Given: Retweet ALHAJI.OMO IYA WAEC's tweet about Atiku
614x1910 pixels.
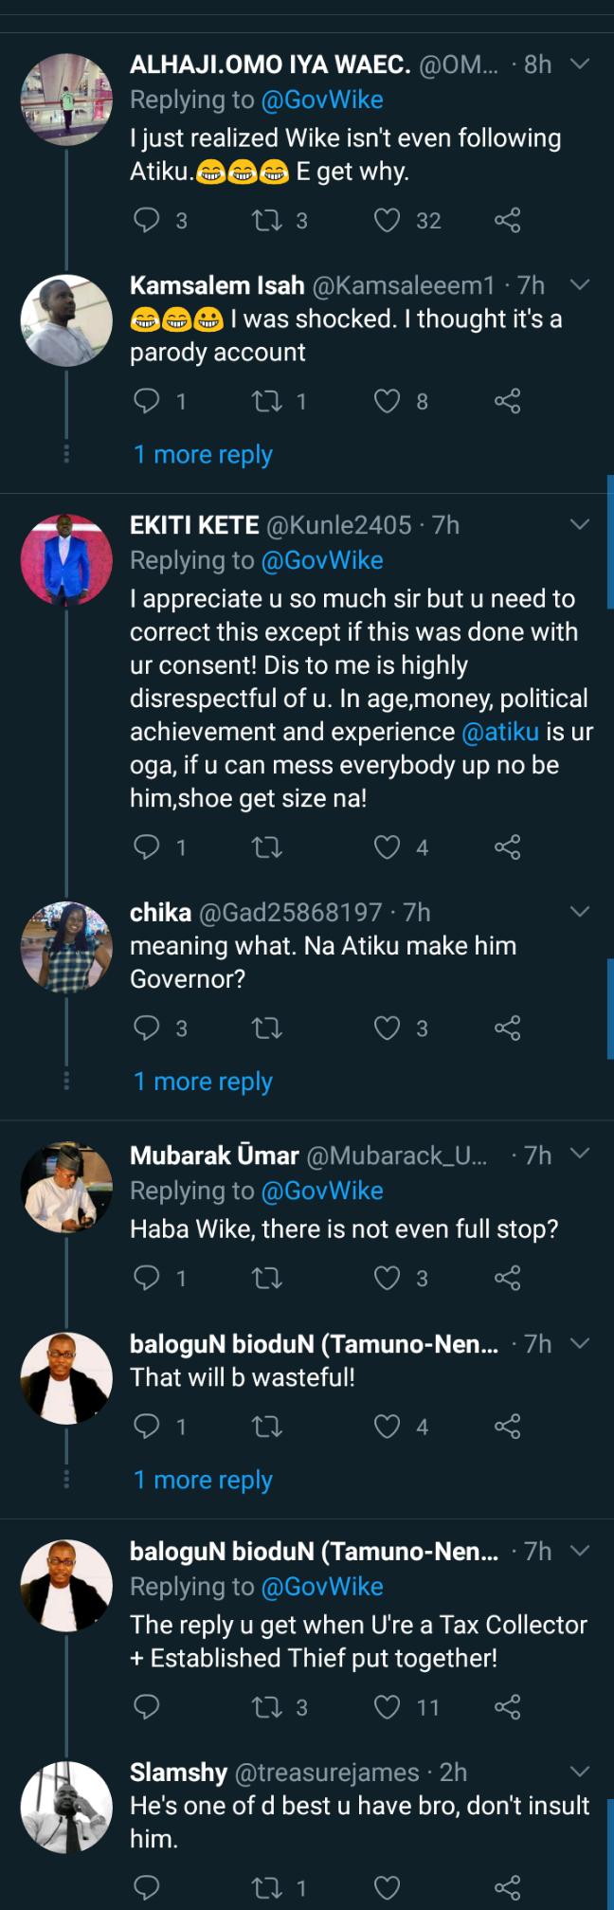Looking at the screenshot, I should (x=267, y=221).
